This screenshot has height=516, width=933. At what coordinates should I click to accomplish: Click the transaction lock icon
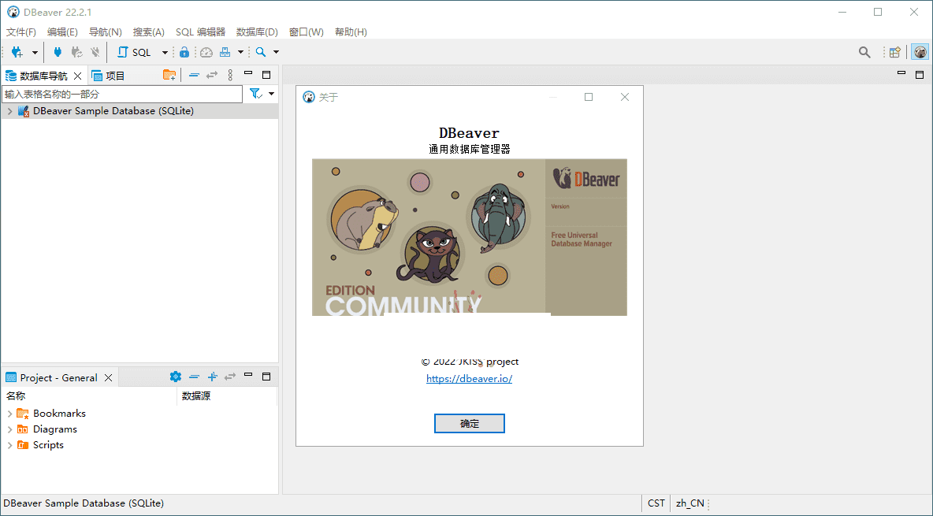click(x=184, y=52)
